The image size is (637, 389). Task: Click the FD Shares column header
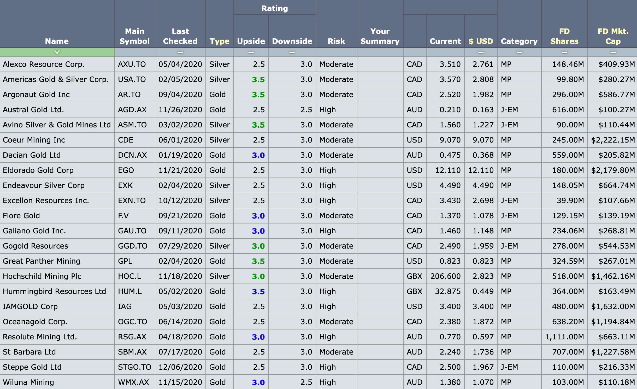coord(564,36)
